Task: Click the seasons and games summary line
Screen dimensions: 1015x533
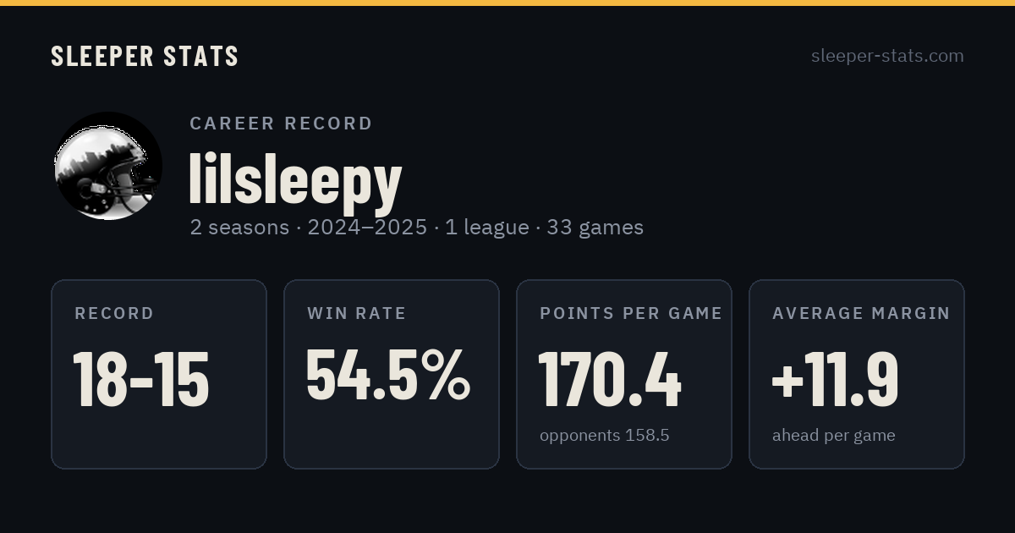Action: pos(417,228)
